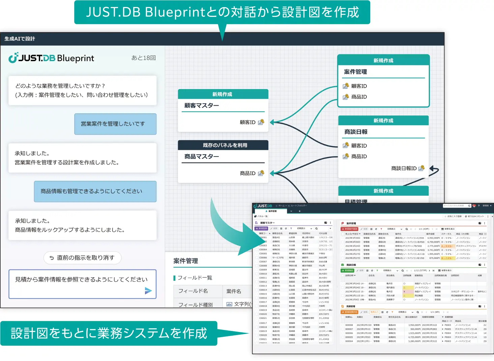
Task: Tick checkbox for estimate 000008 row
Action: point(343,325)
